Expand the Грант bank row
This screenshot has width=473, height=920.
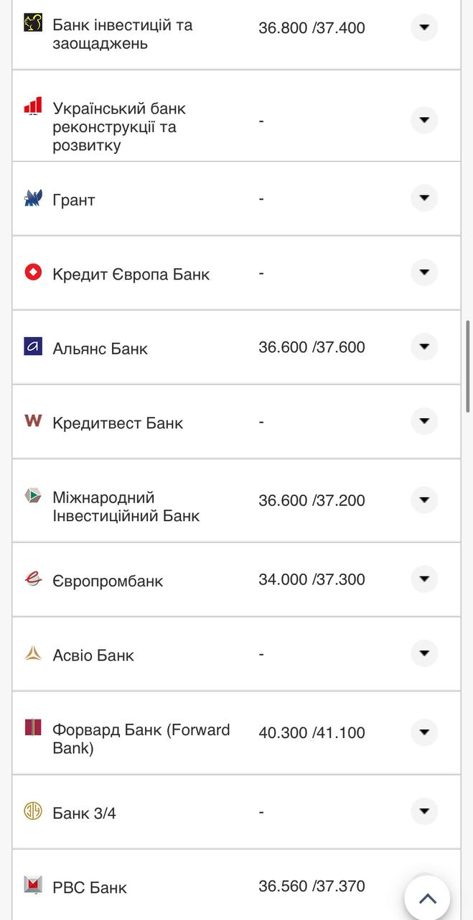pyautogui.click(x=423, y=198)
